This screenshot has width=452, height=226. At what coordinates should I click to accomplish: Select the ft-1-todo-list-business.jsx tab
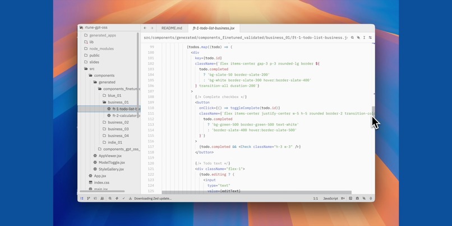[x=214, y=28]
